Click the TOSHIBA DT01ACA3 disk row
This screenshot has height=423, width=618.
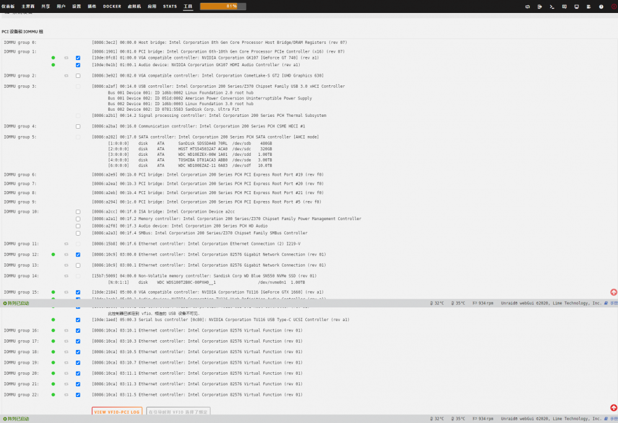[190, 160]
